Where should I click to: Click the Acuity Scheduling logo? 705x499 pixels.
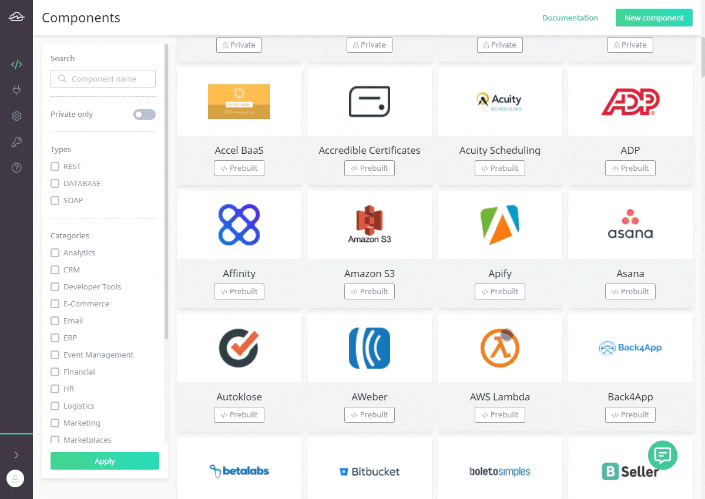point(500,102)
